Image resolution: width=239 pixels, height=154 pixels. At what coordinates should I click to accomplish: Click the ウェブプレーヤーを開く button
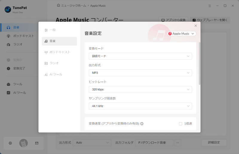pos(210,20)
